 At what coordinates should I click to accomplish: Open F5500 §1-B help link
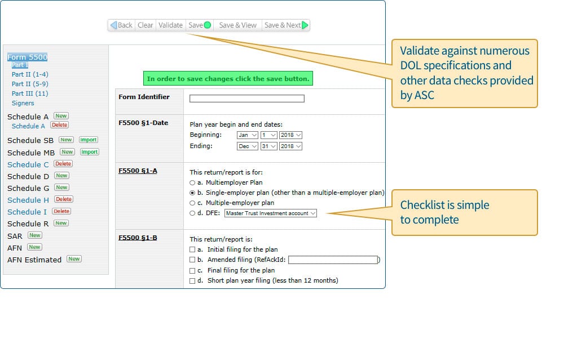point(138,238)
